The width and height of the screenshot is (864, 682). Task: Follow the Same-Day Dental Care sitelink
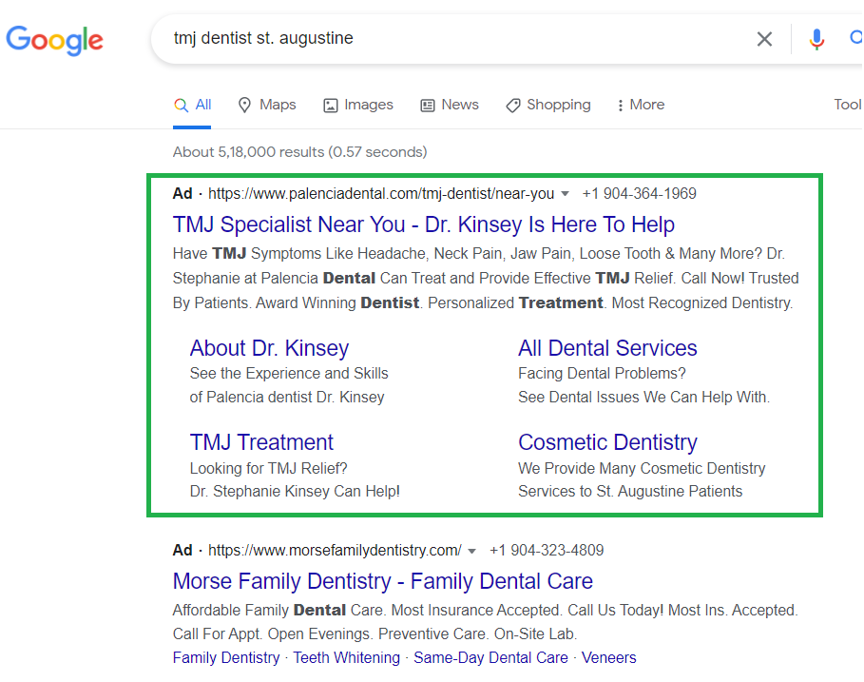click(x=490, y=657)
